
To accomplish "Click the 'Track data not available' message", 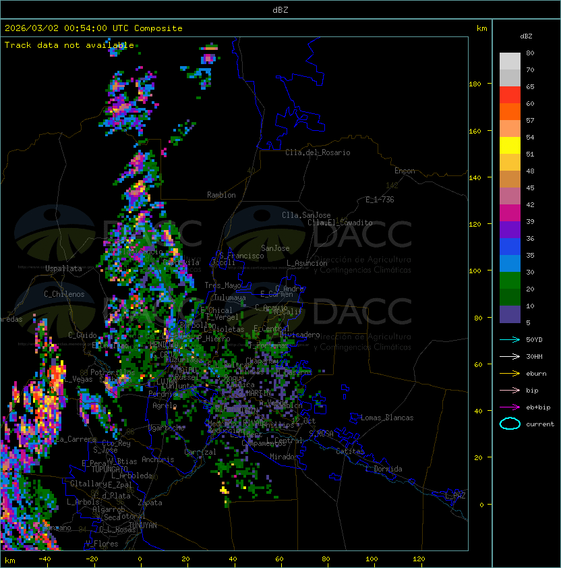I will click(69, 45).
